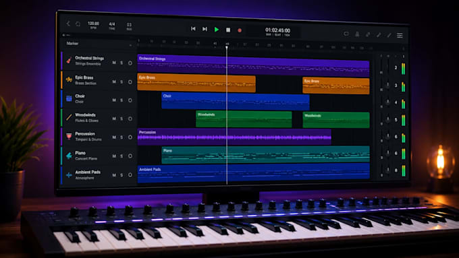This screenshot has height=258, width=459.
Task: Open the 4/4 time signature selector
Action: 112,26
